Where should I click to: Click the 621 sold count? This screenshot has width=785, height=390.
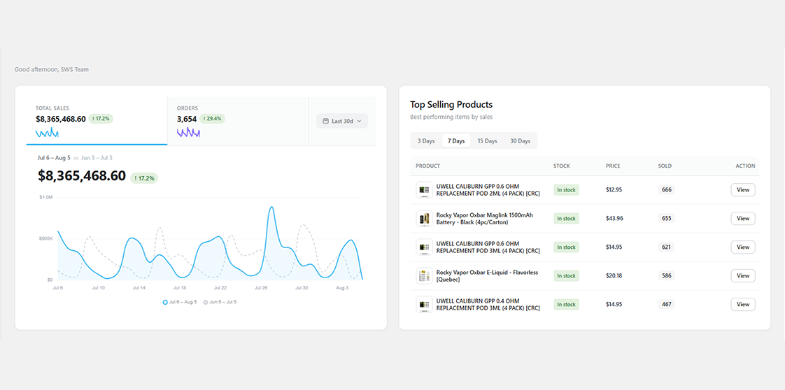point(666,247)
